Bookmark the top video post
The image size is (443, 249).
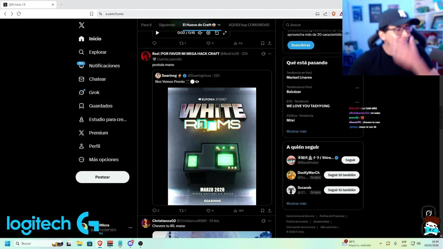coord(263,43)
